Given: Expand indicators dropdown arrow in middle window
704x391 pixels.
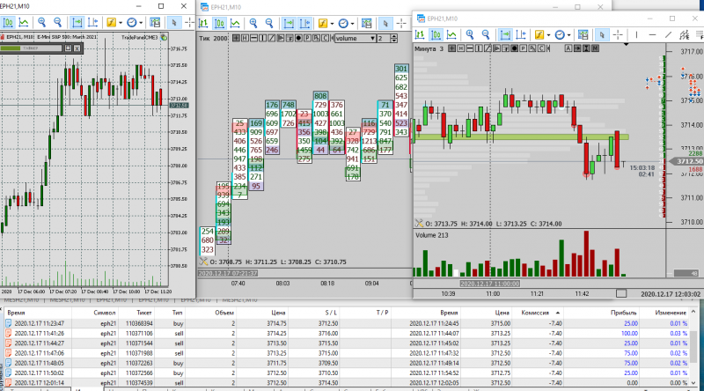Looking at the screenshot, I should [x=332, y=24].
